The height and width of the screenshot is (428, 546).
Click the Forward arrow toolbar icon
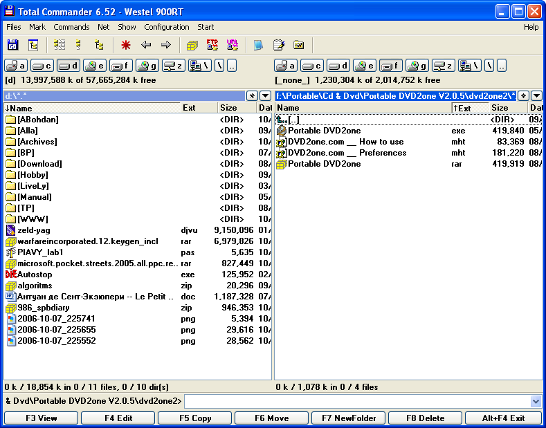click(166, 45)
